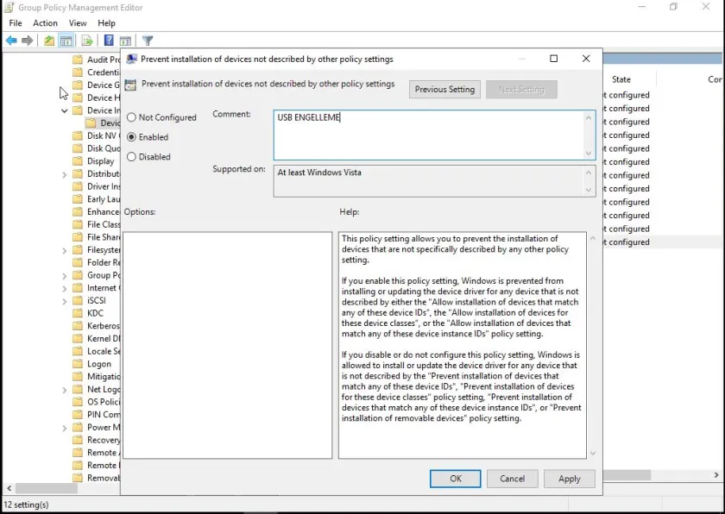Click the Forward arrow in toolbar
The image size is (725, 514).
click(28, 41)
